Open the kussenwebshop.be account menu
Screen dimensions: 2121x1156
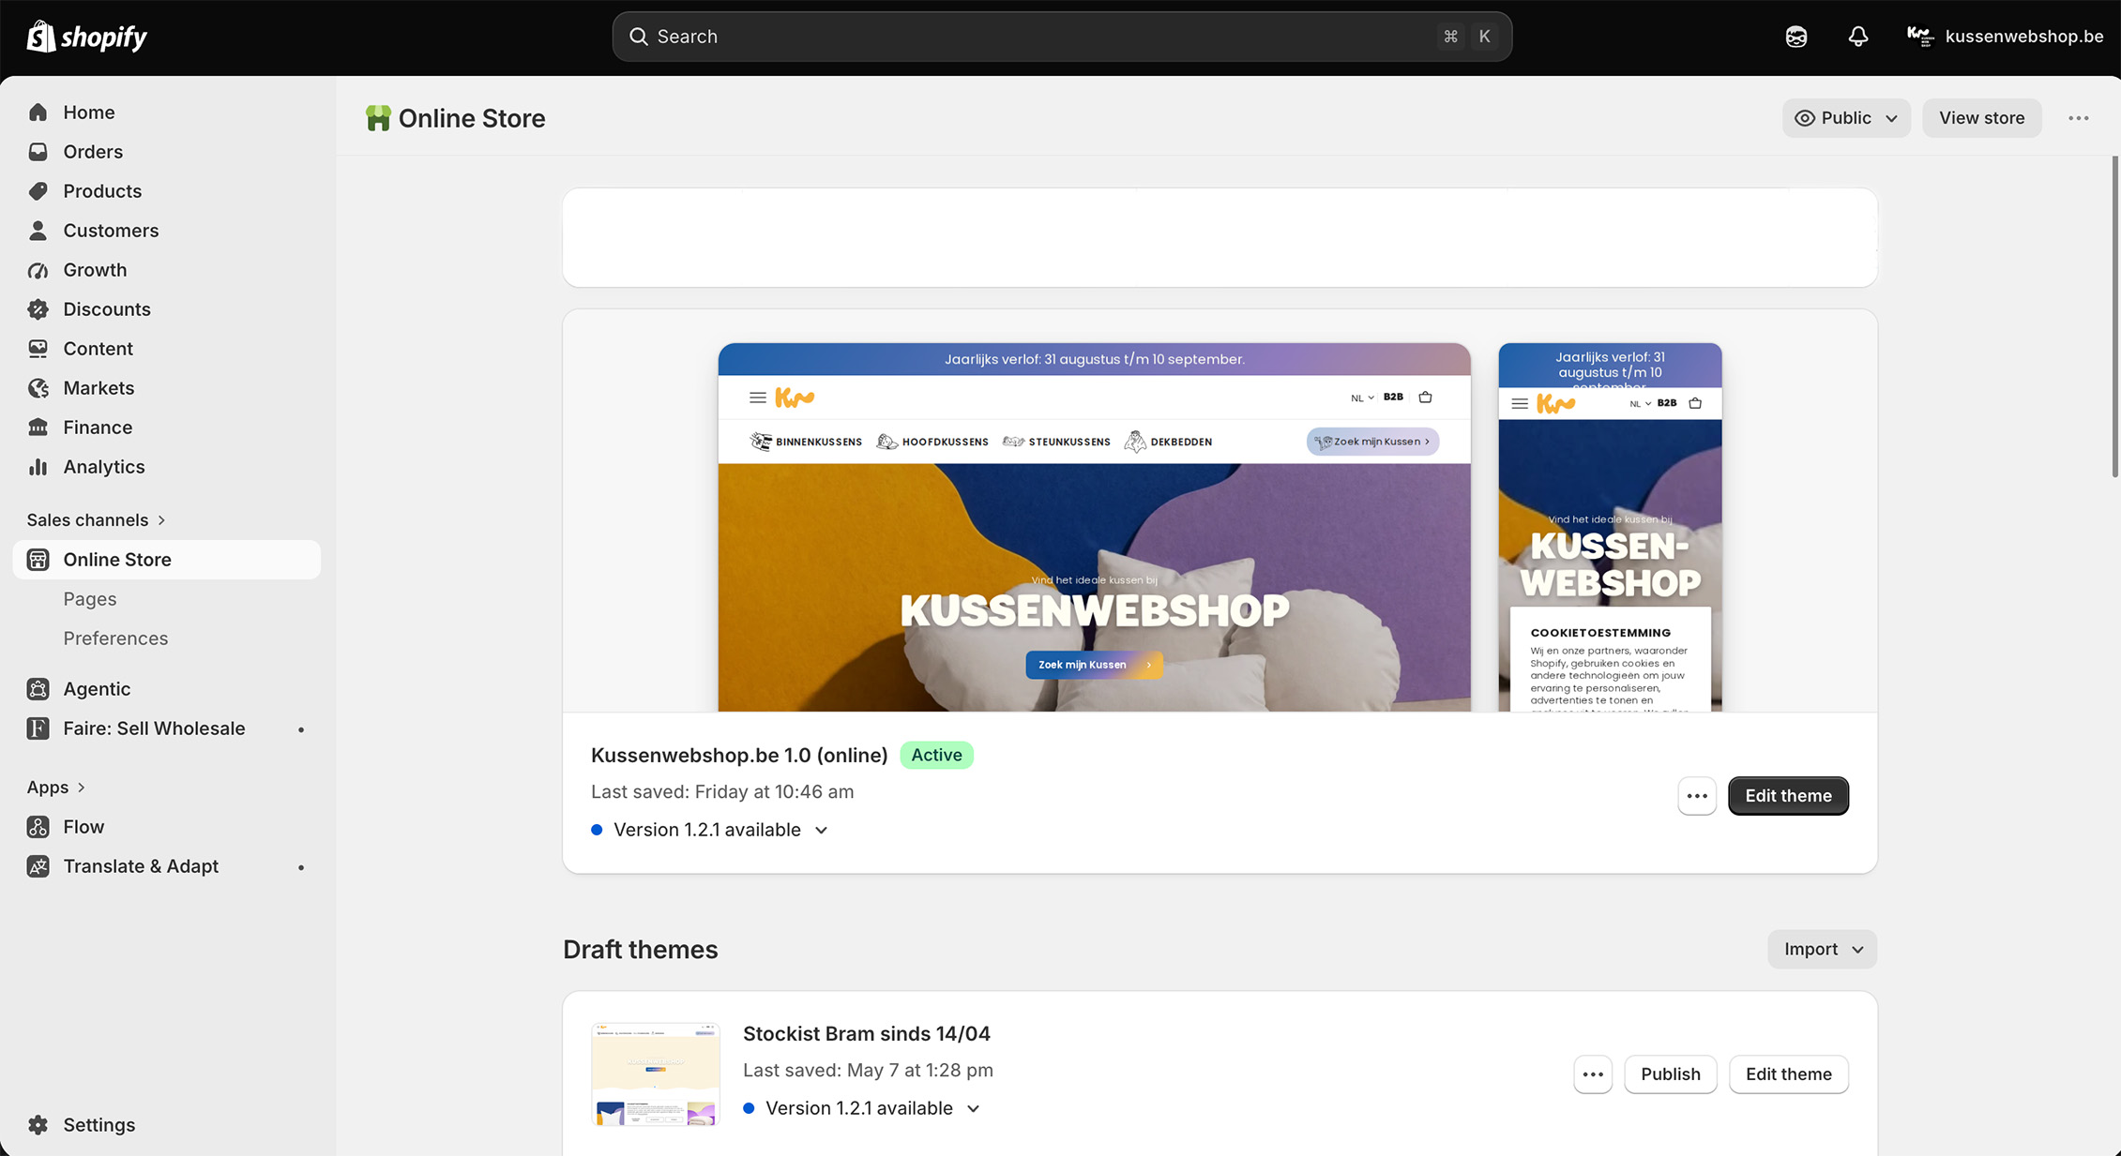point(2006,37)
